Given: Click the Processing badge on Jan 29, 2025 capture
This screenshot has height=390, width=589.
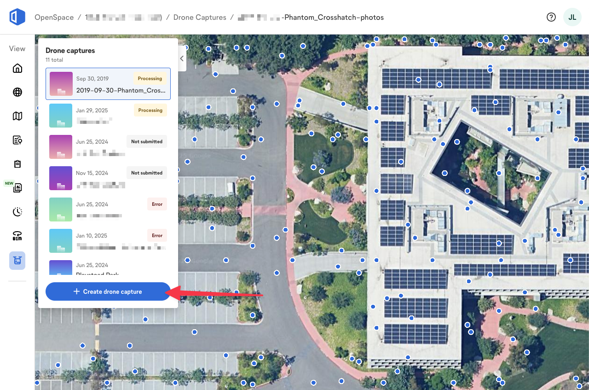Looking at the screenshot, I should pos(150,110).
